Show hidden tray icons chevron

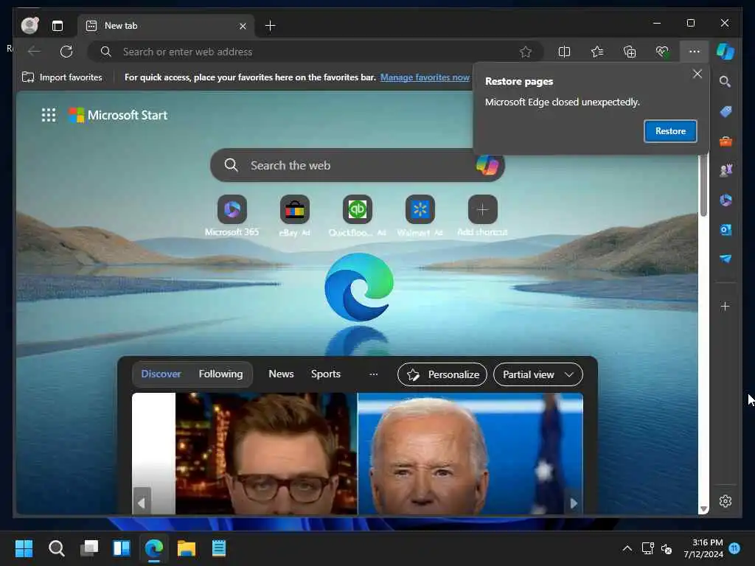pos(627,548)
